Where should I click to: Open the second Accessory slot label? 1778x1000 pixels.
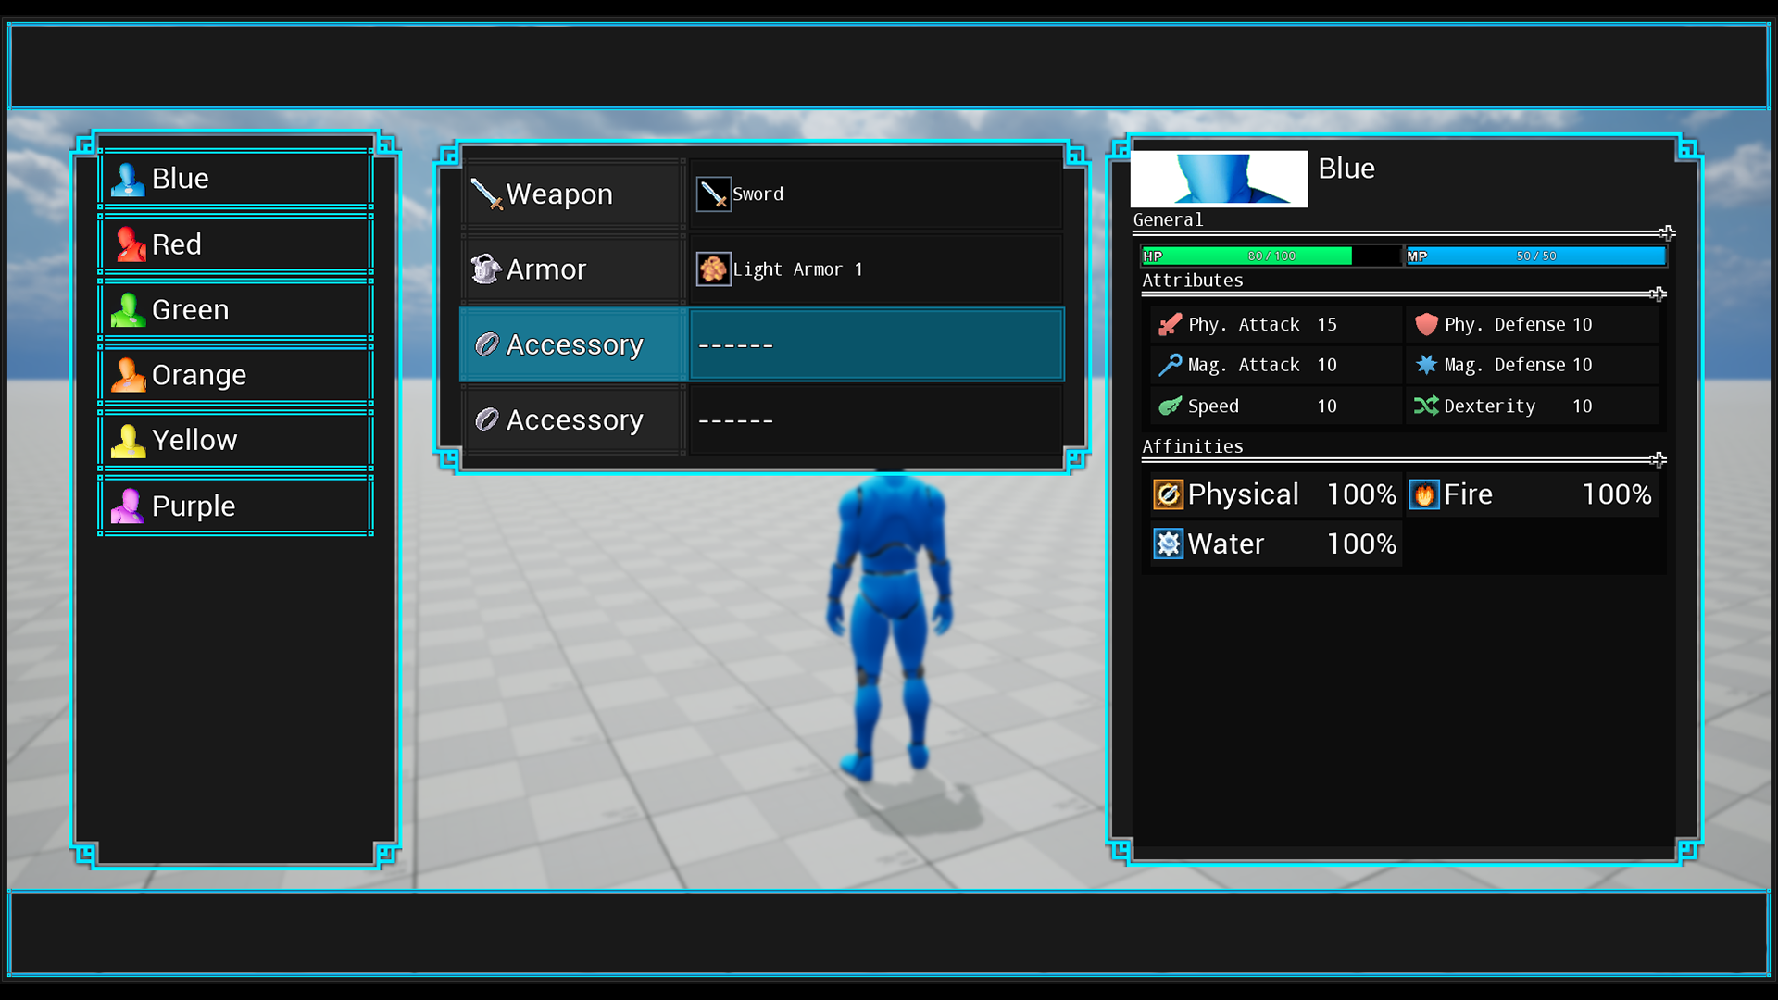(x=574, y=419)
